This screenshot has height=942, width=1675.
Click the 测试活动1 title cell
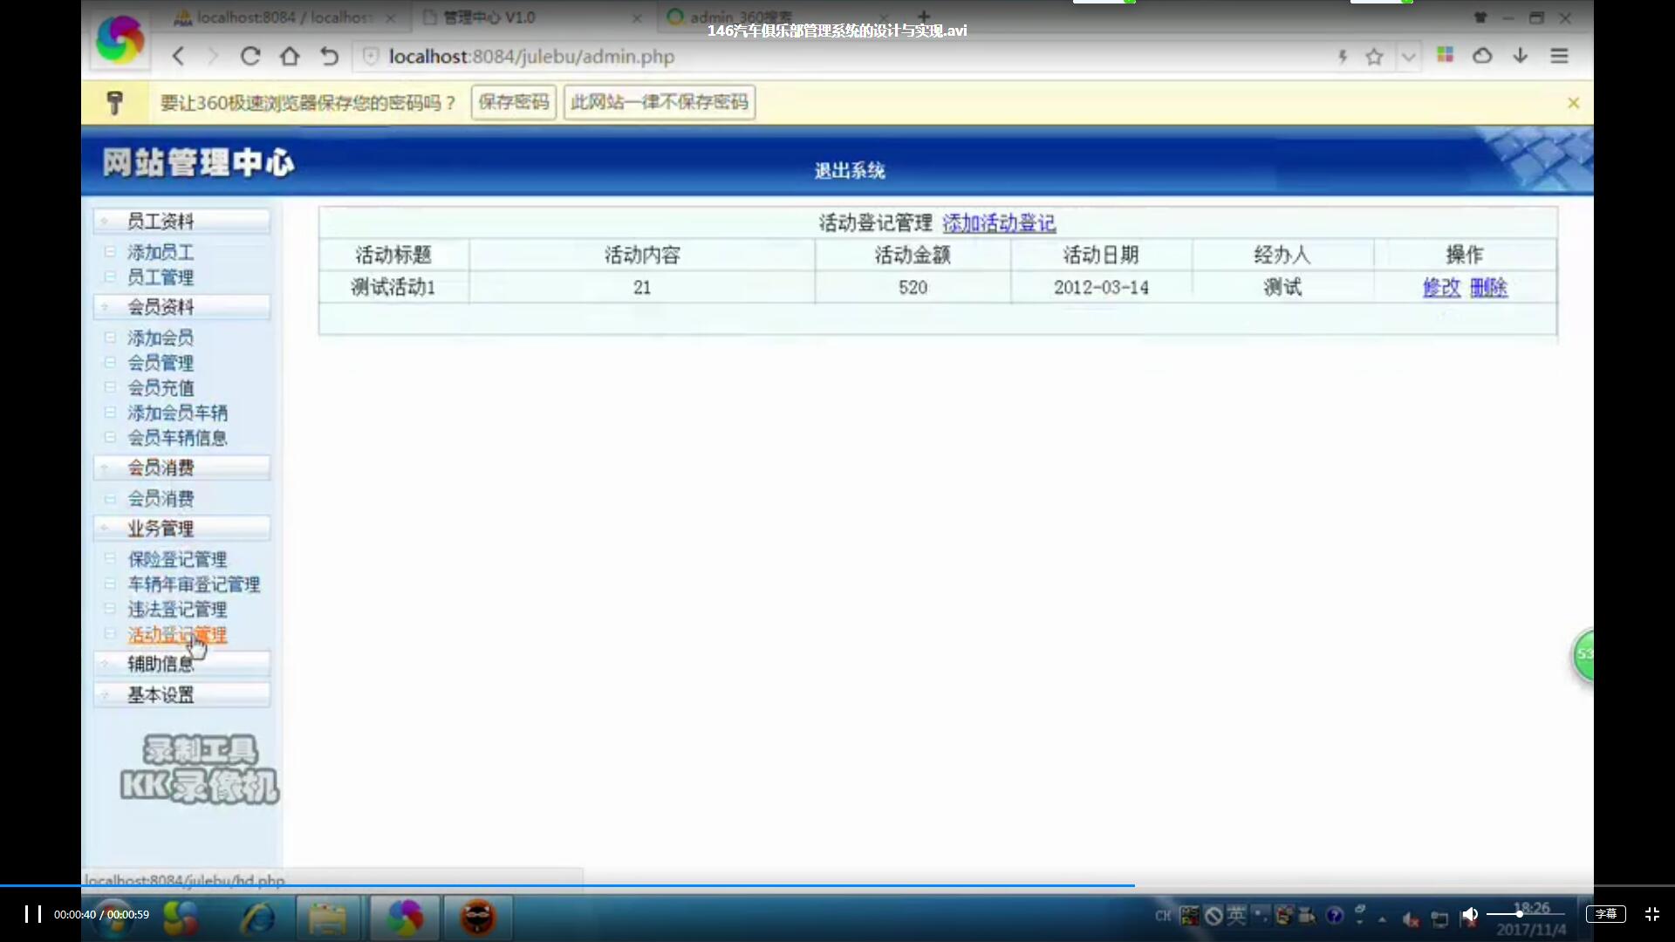coord(393,288)
